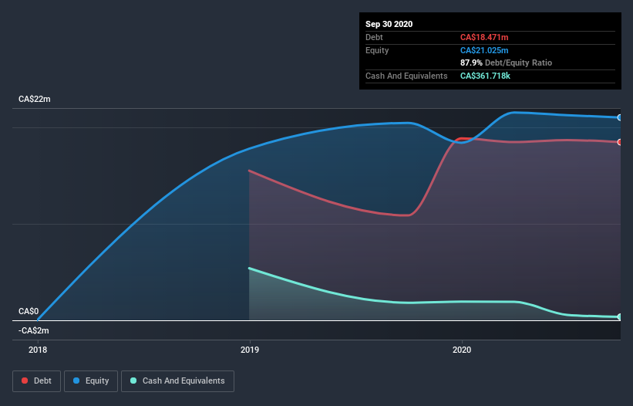Click the Cash endpoint marker on chart

620,316
